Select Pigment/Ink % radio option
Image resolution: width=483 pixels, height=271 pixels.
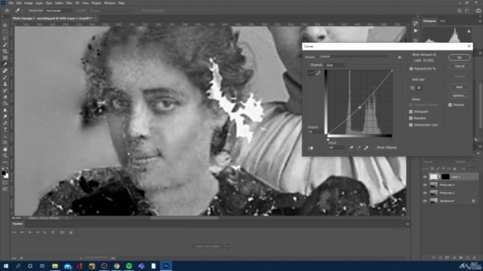click(x=411, y=69)
